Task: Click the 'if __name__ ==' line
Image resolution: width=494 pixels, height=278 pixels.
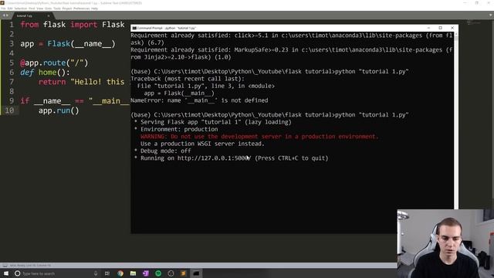Action: pos(75,101)
